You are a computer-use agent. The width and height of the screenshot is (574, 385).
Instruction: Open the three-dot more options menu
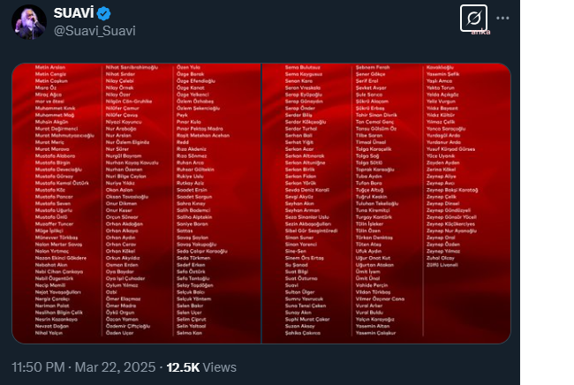(x=502, y=18)
